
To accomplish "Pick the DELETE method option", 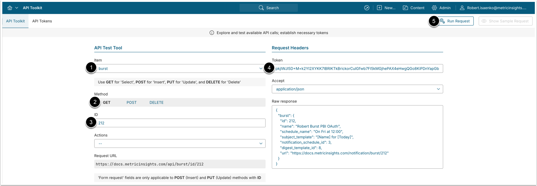I will [x=156, y=102].
